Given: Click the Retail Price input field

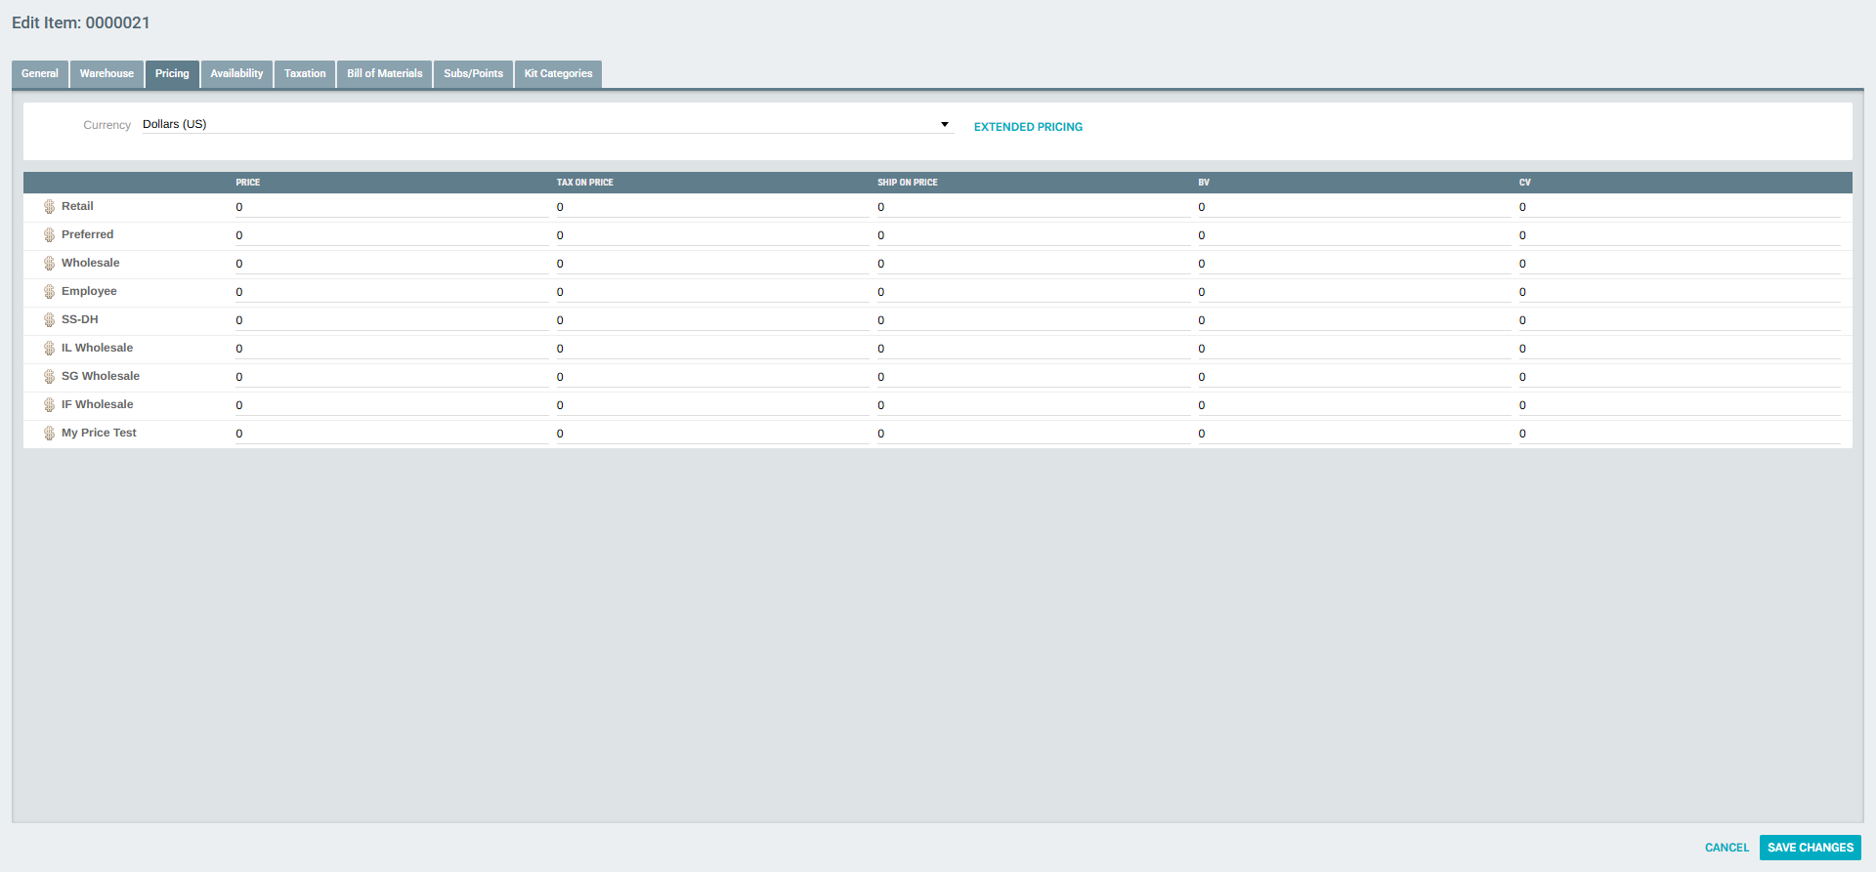Looking at the screenshot, I should [x=391, y=207].
